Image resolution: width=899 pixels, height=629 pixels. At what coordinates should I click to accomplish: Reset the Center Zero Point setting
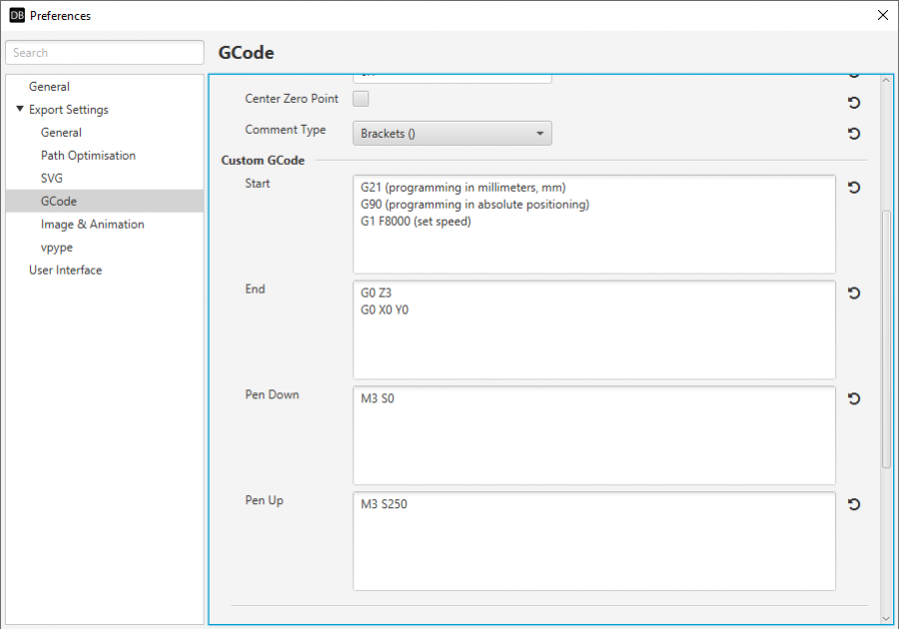[854, 103]
